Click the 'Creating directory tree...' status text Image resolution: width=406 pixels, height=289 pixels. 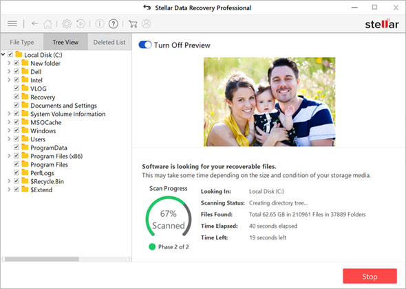click(278, 203)
